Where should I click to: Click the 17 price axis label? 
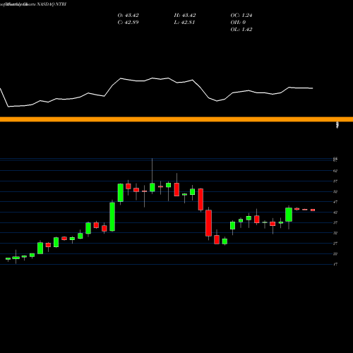335,264
